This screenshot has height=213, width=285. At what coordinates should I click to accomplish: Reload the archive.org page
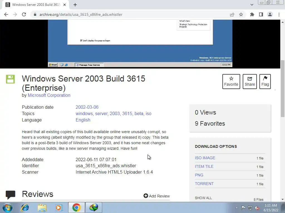click(24, 14)
